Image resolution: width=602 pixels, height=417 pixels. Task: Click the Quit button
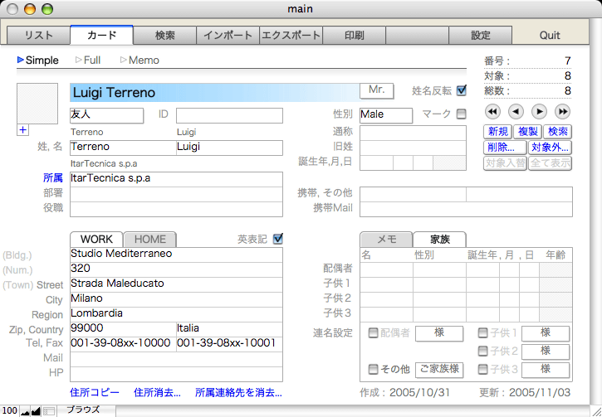[x=550, y=36]
